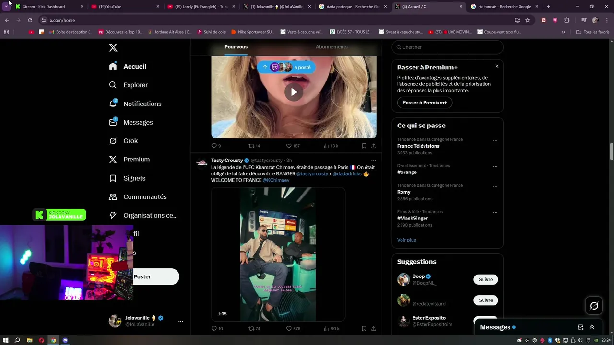Switch to riz francais Google tab
Screen dimensions: 614x345
(x=505, y=7)
